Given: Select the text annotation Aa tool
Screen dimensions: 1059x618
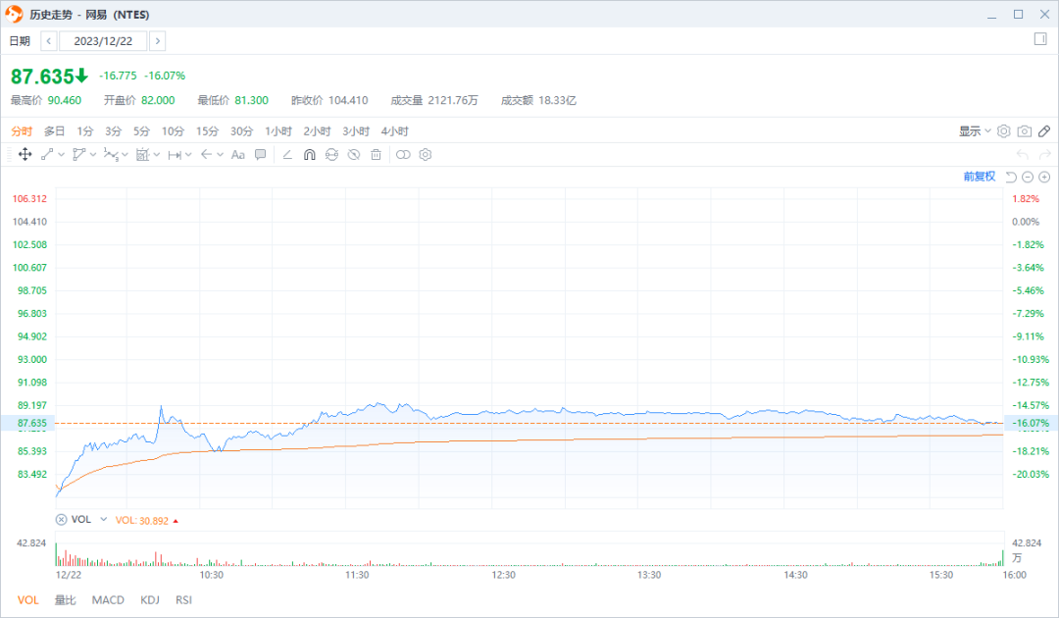Looking at the screenshot, I should [237, 155].
